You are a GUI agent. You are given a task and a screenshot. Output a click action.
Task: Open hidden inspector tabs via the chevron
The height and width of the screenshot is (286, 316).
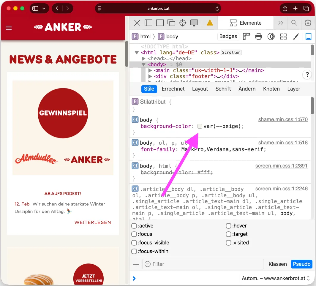click(281, 23)
